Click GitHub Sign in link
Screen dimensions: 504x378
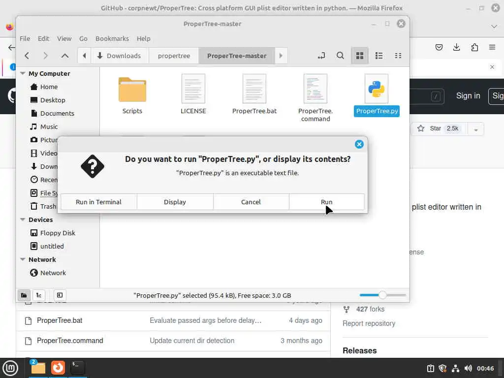pos(468,96)
